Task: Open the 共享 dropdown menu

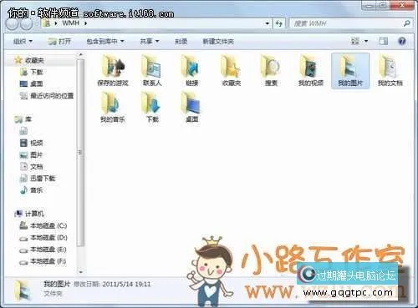Action: click(150, 42)
